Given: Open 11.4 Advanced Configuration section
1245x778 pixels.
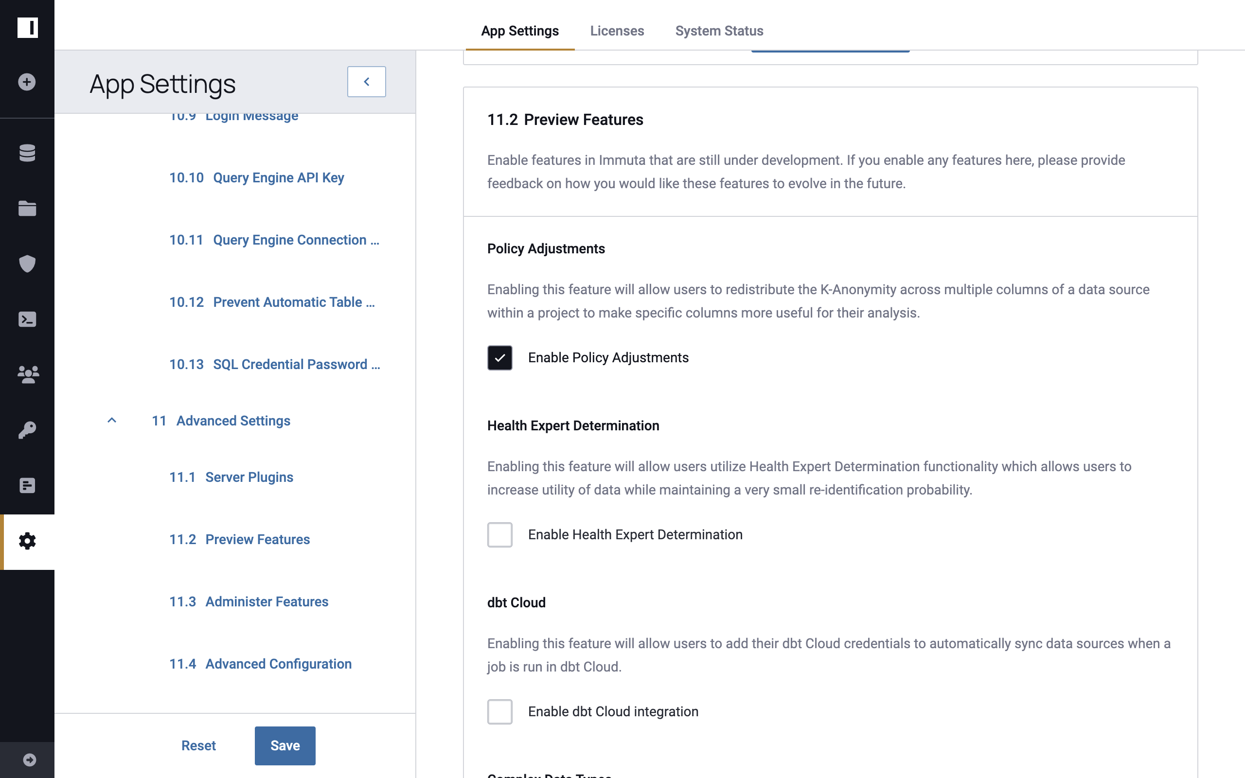Looking at the screenshot, I should (x=260, y=664).
